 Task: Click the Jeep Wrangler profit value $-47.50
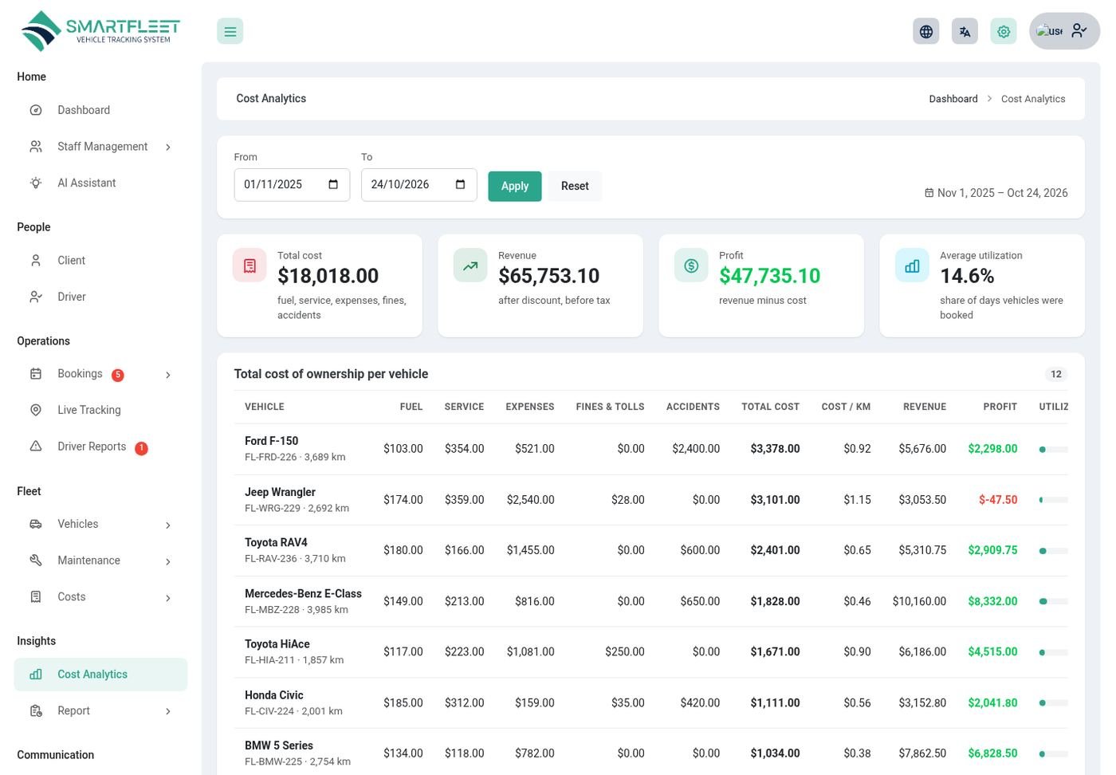click(998, 500)
